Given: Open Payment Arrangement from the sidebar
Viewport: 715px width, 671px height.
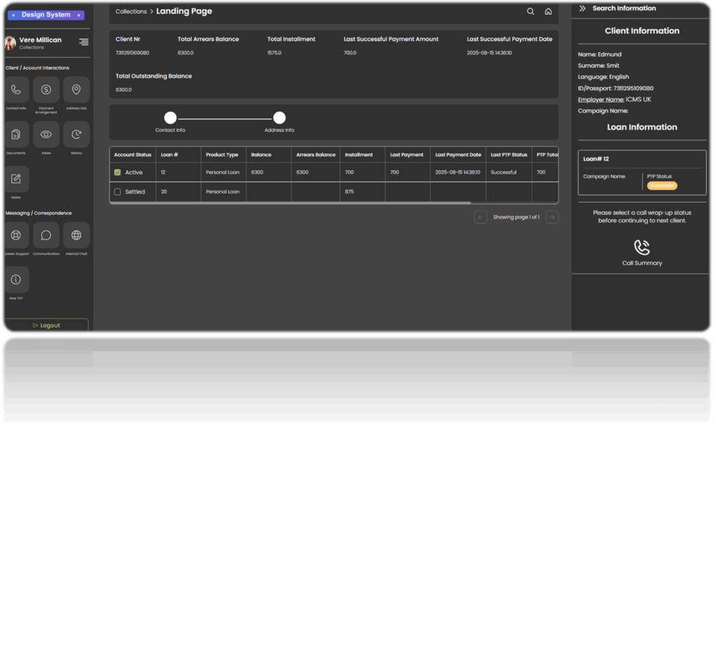Looking at the screenshot, I should (x=46, y=90).
